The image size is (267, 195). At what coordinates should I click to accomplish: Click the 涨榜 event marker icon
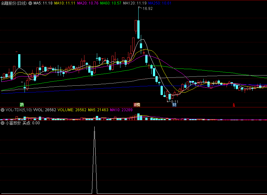tap(137, 105)
